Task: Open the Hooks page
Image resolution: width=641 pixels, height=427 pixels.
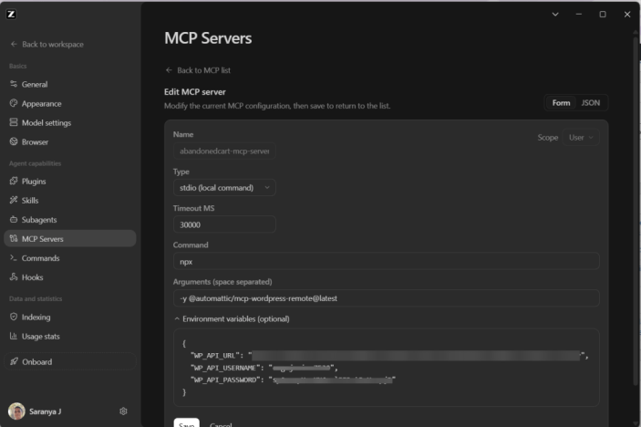Action: [x=70, y=277]
